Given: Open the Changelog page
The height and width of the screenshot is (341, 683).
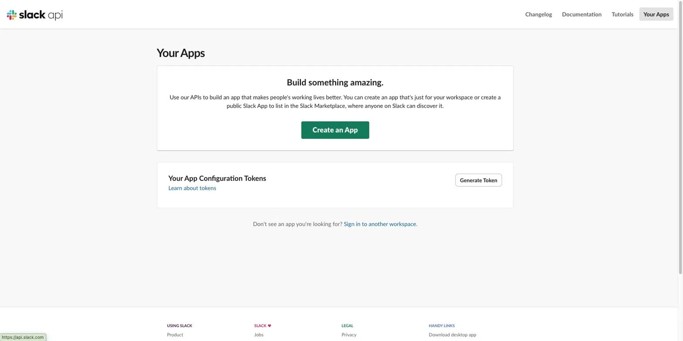Looking at the screenshot, I should (x=538, y=14).
